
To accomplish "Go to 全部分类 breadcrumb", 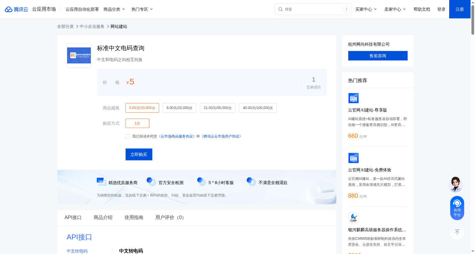I will click(x=65, y=26).
